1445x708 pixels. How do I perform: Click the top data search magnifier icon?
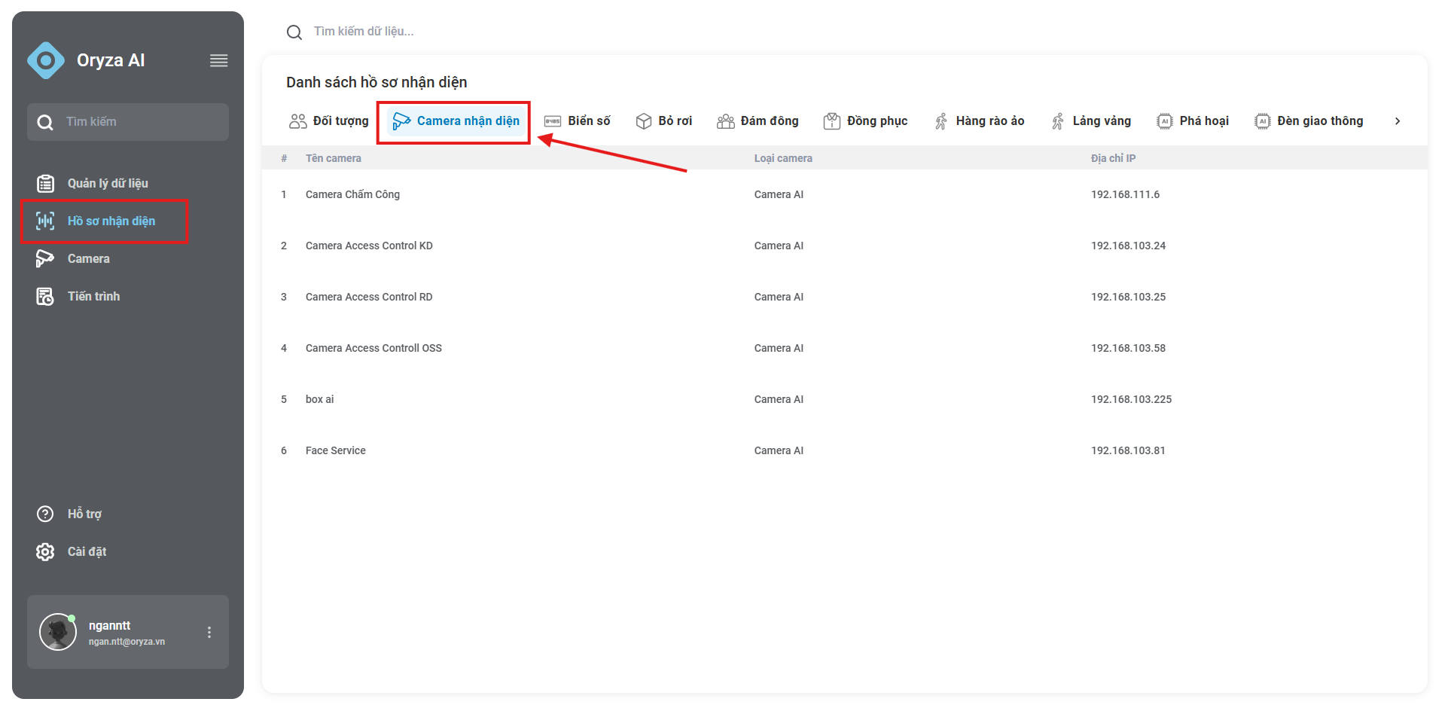[x=294, y=32]
